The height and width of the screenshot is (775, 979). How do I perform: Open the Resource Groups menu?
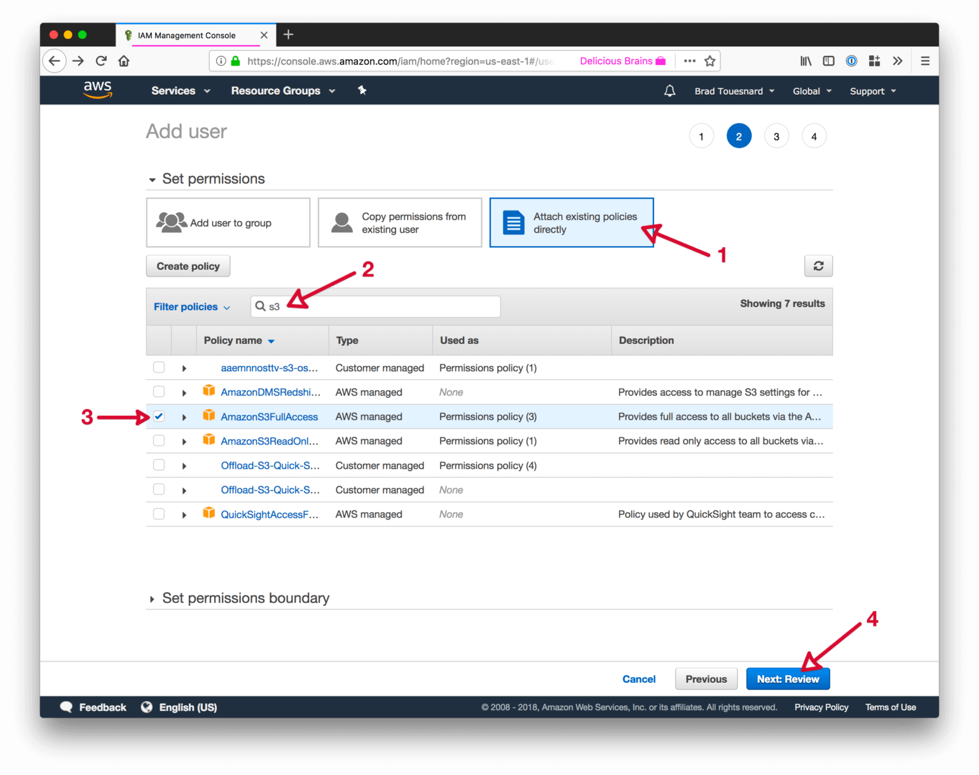pyautogui.click(x=283, y=91)
